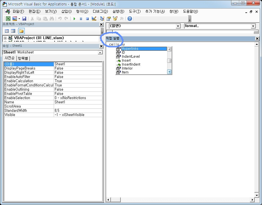Select InsertIndent in autocomplete list
The width and height of the screenshot is (262, 205).
pyautogui.click(x=141, y=64)
